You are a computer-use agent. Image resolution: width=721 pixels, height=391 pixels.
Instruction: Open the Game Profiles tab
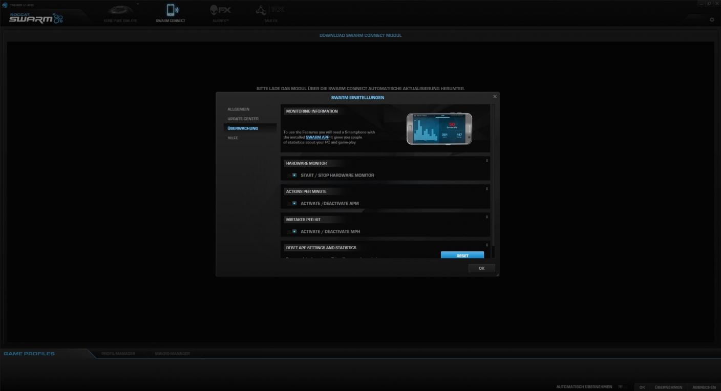point(29,354)
